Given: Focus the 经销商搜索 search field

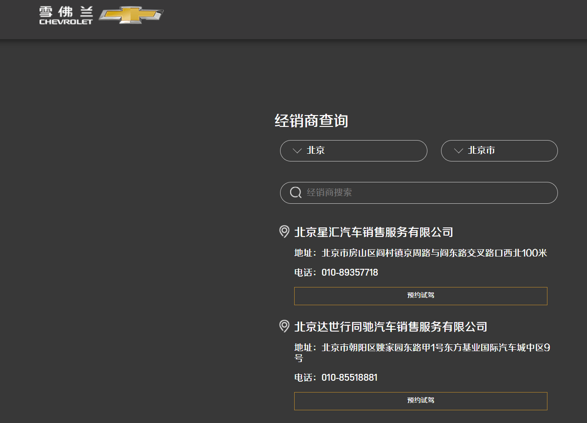Looking at the screenshot, I should click(418, 193).
